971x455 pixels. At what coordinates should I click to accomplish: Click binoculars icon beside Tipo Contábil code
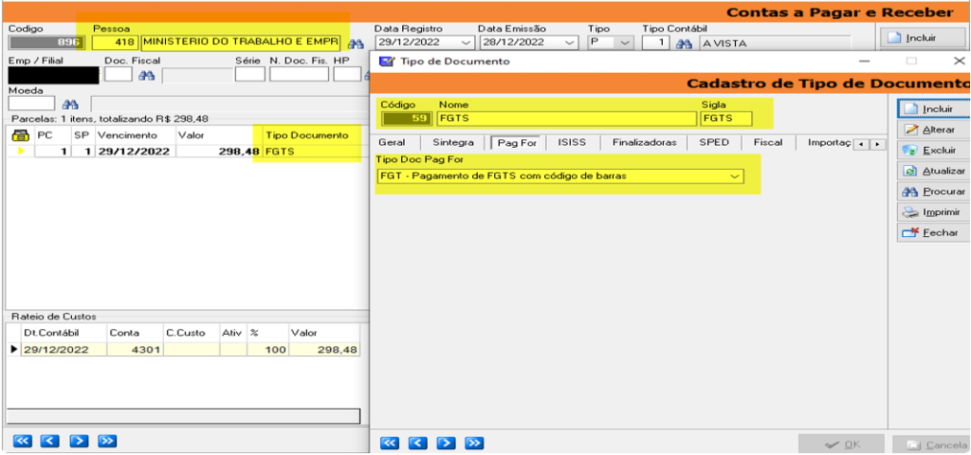(683, 44)
